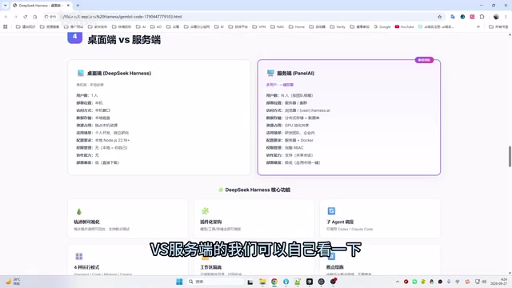Image resolution: width=512 pixels, height=288 pixels.
Task: Open the AD bookmarks folder
Action: tap(156, 26)
